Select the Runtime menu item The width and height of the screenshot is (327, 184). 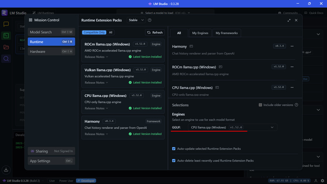coord(52,42)
